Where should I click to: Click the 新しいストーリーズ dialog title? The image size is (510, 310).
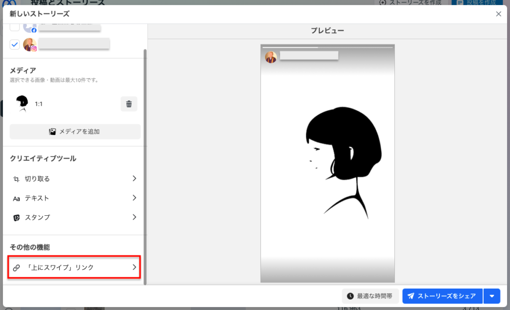pyautogui.click(x=39, y=14)
